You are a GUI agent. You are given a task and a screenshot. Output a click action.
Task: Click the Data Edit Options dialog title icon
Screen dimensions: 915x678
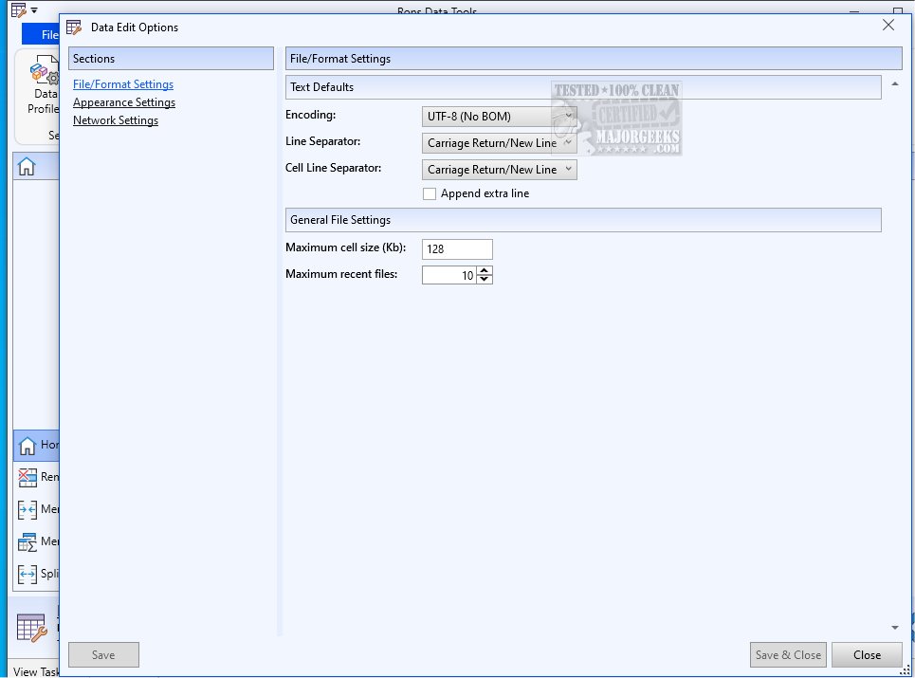[74, 27]
